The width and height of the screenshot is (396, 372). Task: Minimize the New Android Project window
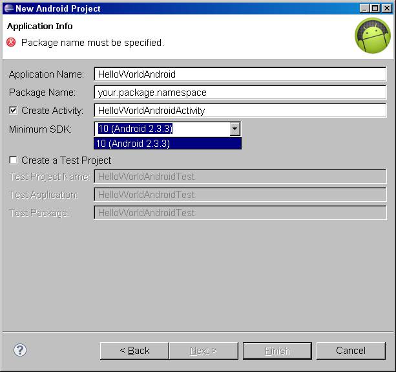pos(364,8)
